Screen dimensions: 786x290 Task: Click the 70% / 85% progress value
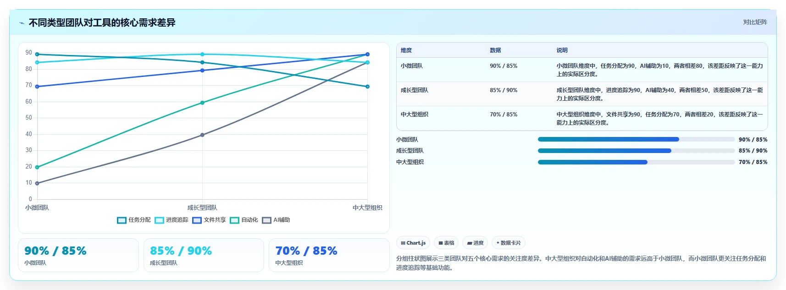click(x=753, y=162)
